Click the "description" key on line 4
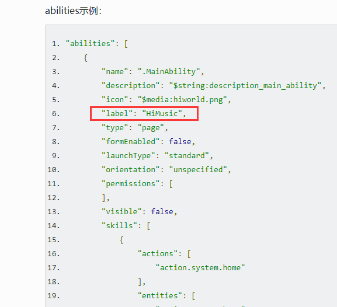 (x=131, y=85)
